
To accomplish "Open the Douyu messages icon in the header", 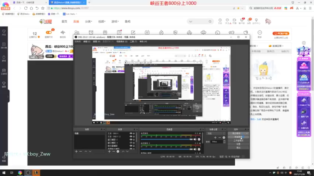I will click(x=249, y=20).
